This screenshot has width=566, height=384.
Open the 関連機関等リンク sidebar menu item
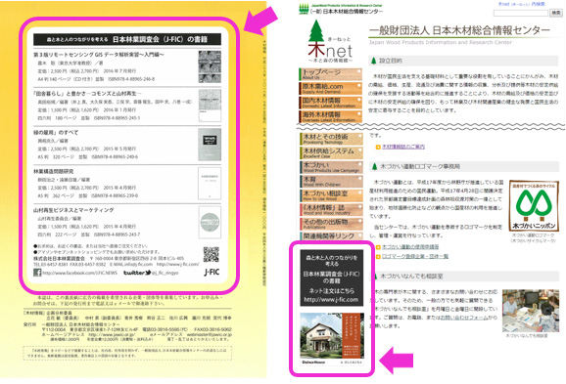point(331,235)
